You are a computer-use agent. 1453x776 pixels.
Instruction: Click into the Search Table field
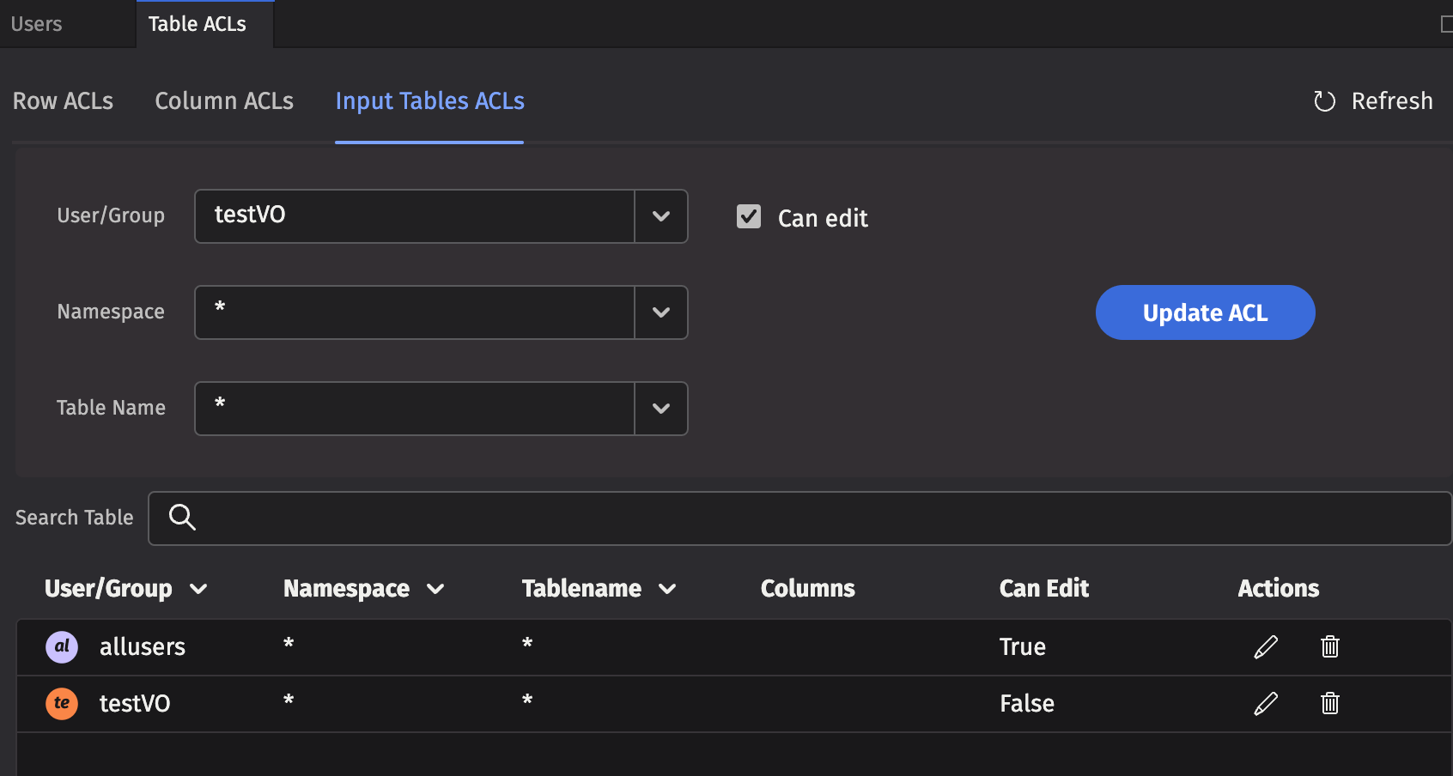coord(816,518)
